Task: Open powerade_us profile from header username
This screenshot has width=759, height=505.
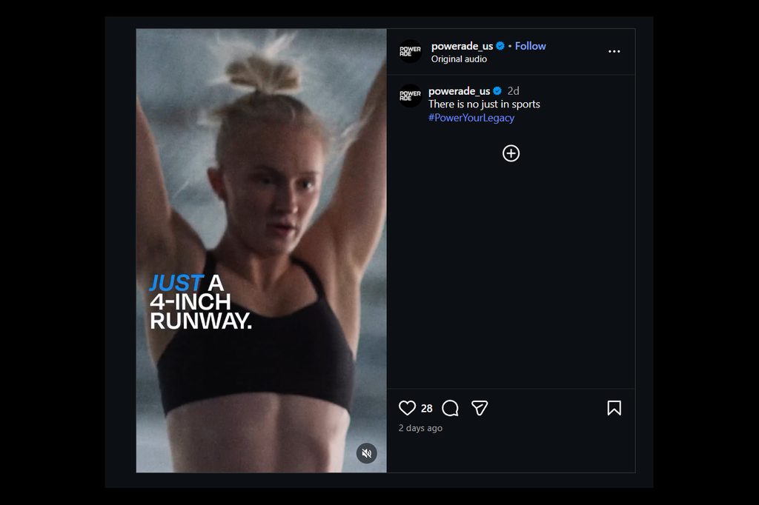Action: tap(462, 46)
